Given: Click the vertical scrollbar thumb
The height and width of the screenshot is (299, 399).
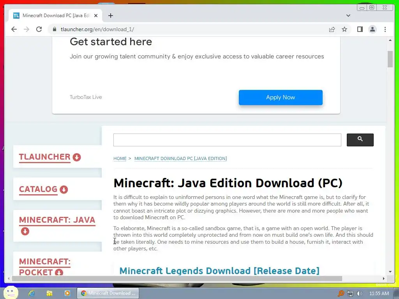Looking at the screenshot, I should [x=390, y=59].
